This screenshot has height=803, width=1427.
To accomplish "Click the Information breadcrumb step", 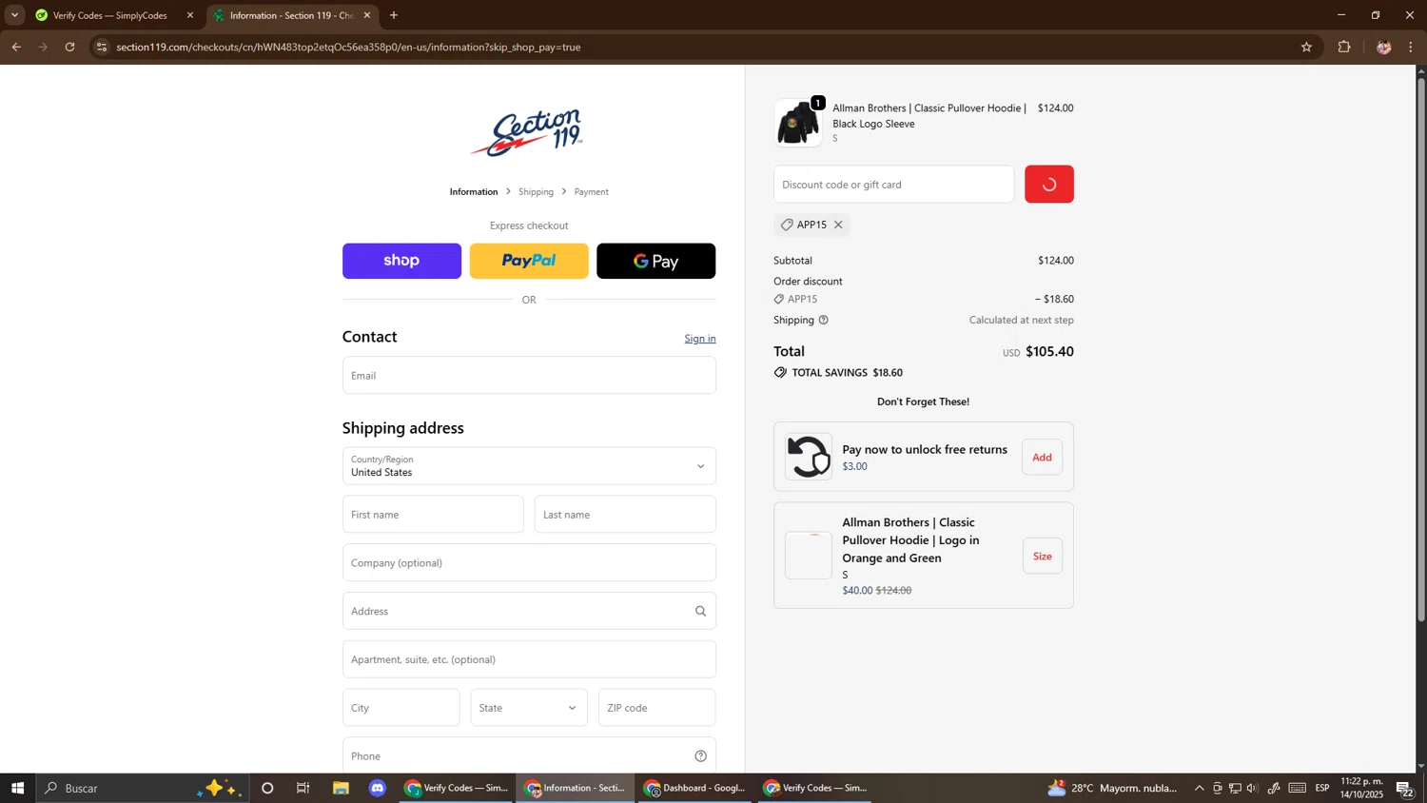I will click(474, 192).
